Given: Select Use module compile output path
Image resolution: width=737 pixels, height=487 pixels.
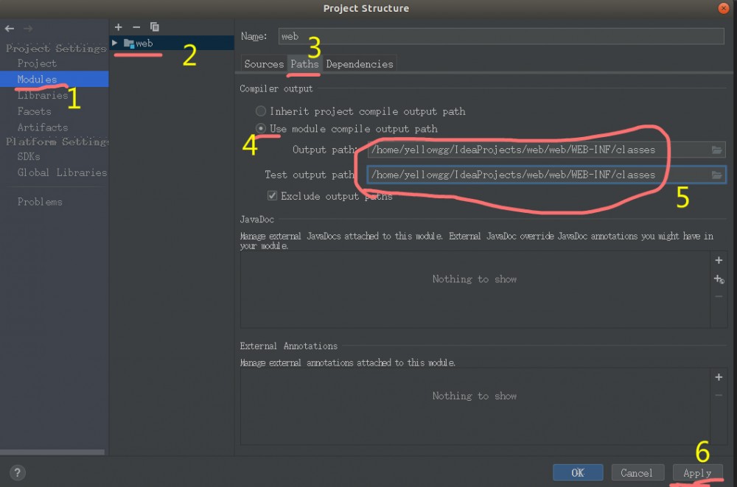Looking at the screenshot, I should [261, 127].
